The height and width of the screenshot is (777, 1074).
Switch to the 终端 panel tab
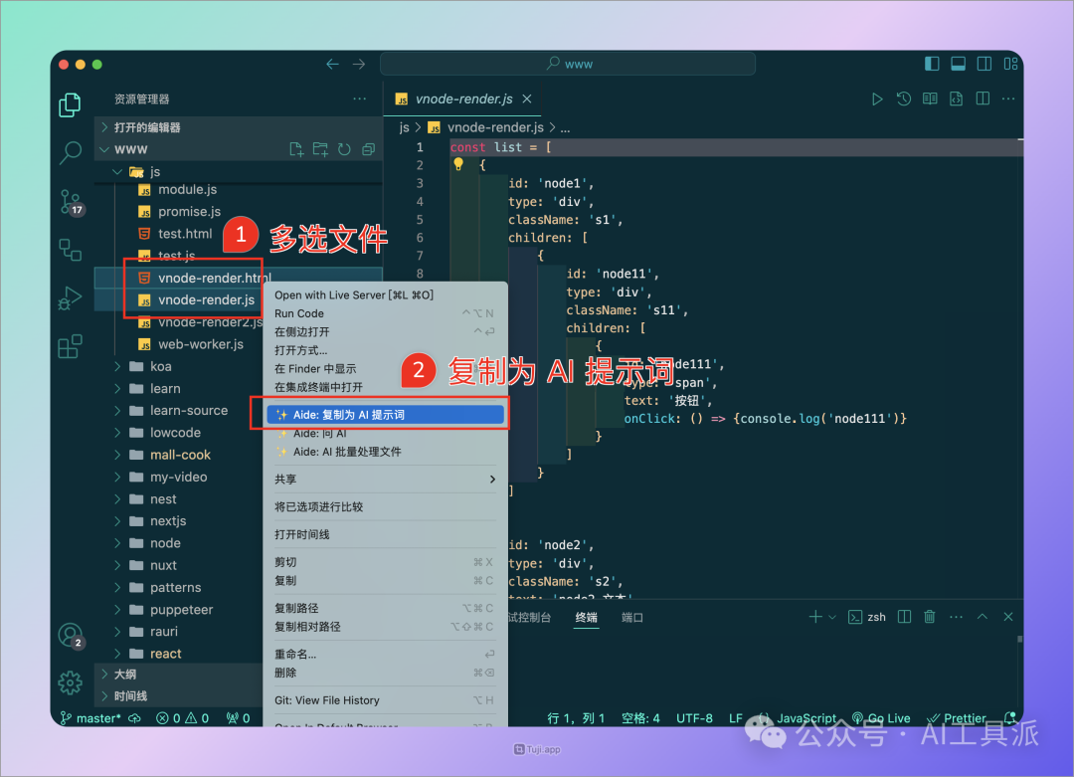587,618
